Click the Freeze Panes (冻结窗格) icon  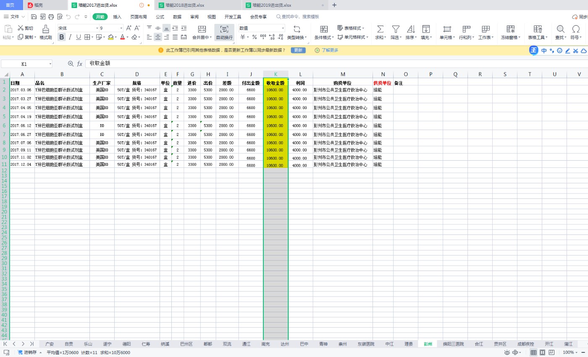tap(510, 29)
